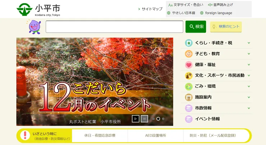This screenshot has width=266, height=145.
Task: Play the banner slideshow
Action: (x=136, y=119)
